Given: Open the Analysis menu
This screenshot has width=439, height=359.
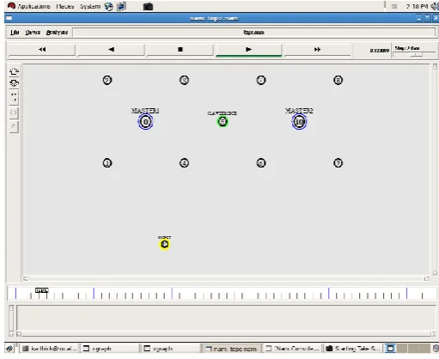Looking at the screenshot, I should click(57, 33).
